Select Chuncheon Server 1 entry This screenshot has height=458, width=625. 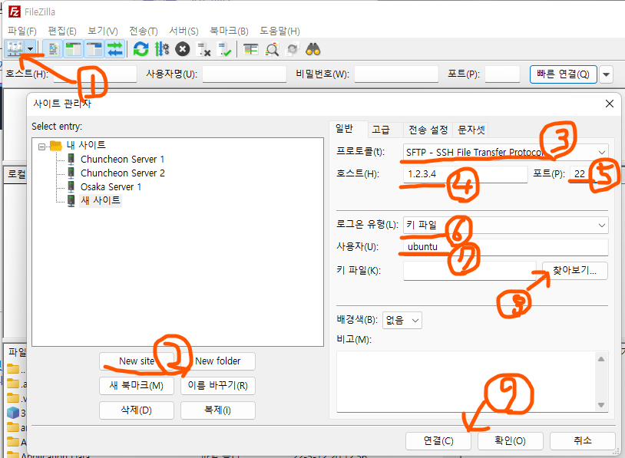coord(122,160)
